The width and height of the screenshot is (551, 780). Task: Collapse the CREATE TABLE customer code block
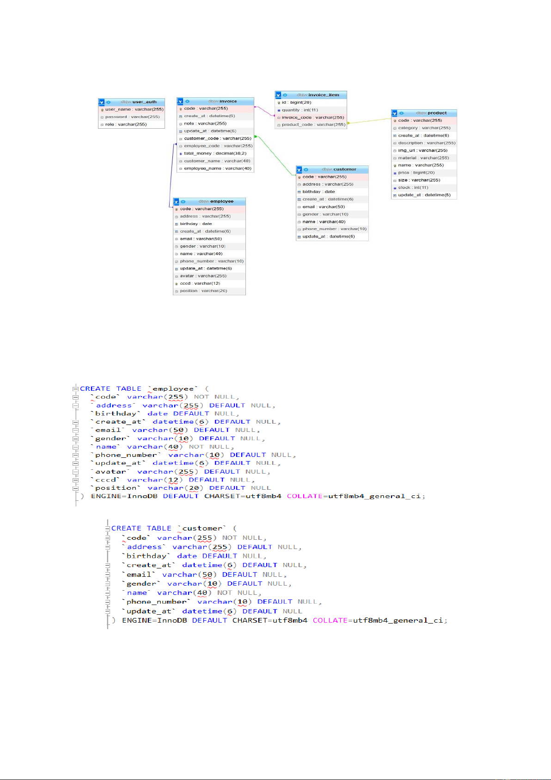107,529
